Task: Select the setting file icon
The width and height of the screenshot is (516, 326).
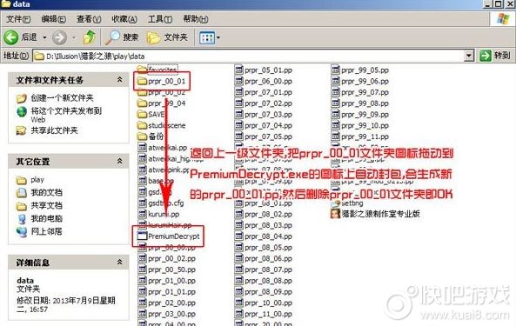Action: tap(335, 203)
